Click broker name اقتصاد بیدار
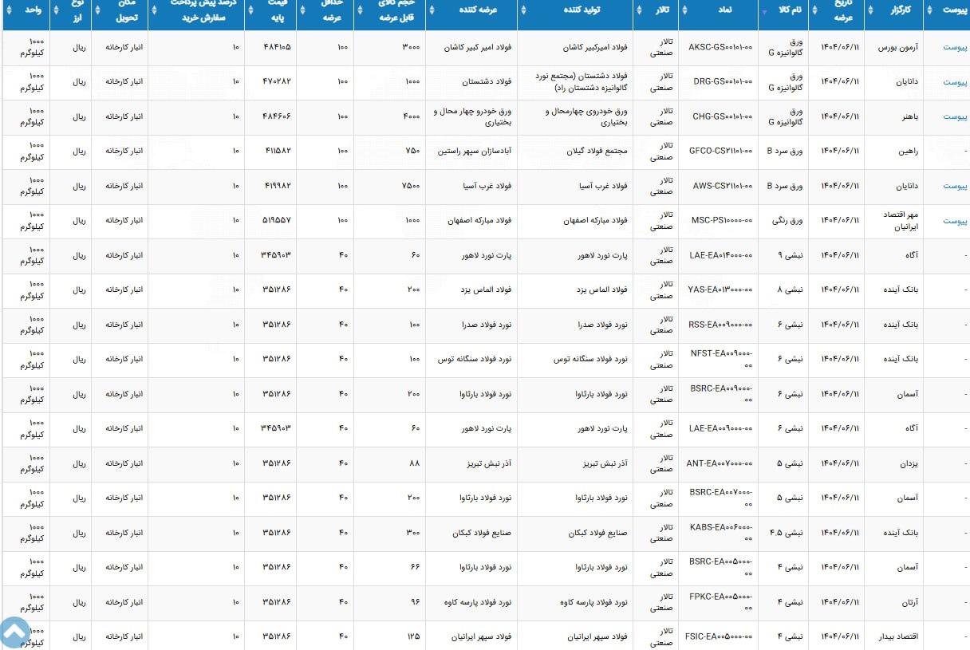This screenshot has height=650, width=970. pos(898,636)
